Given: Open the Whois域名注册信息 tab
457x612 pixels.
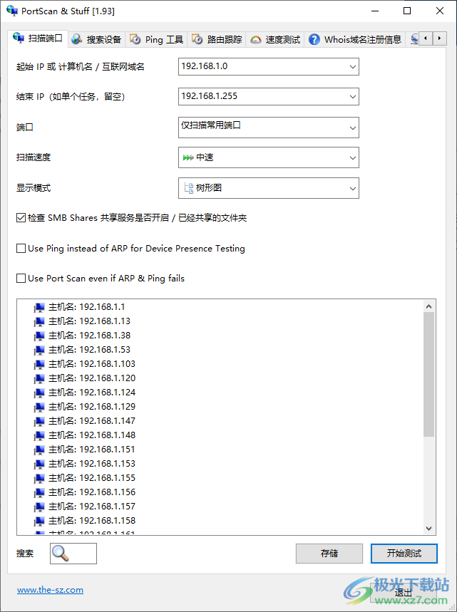Looking at the screenshot, I should pos(354,39).
